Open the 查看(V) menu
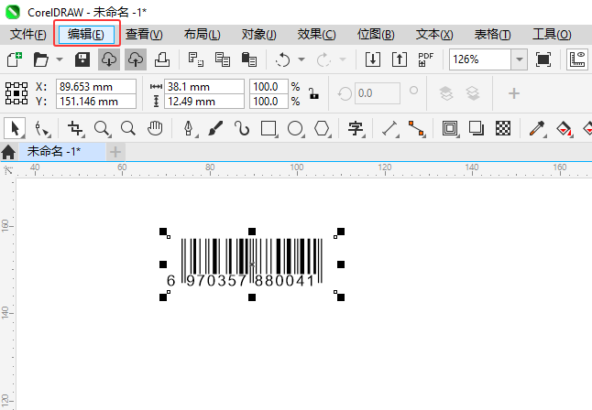Viewport: 592px width, 410px height. [x=144, y=35]
